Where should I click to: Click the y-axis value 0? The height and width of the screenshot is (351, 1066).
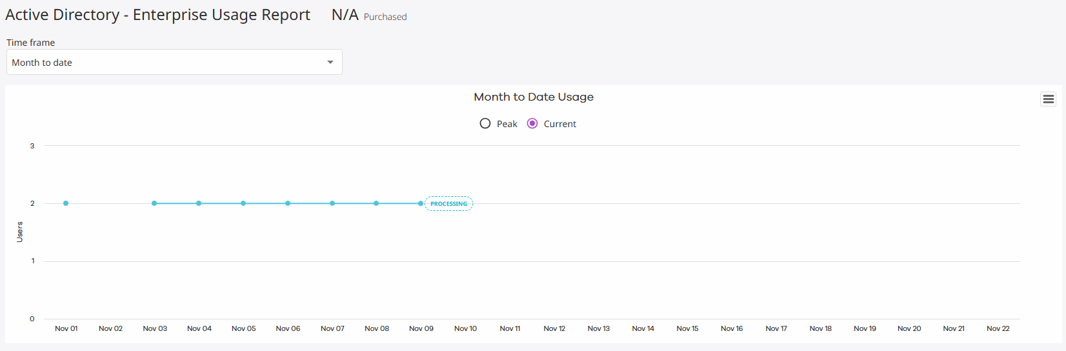[x=32, y=319]
